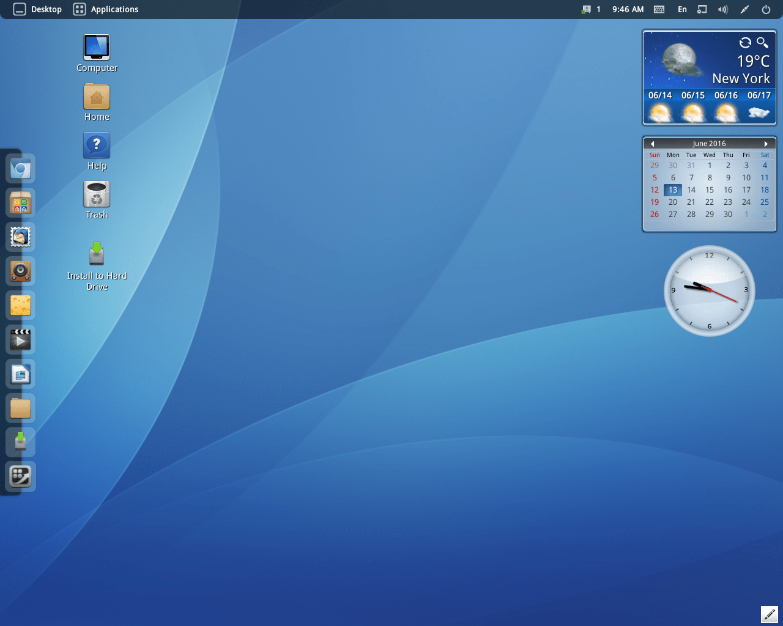Launch the Chromium web browser from the dock
The height and width of the screenshot is (626, 783).
click(x=20, y=168)
